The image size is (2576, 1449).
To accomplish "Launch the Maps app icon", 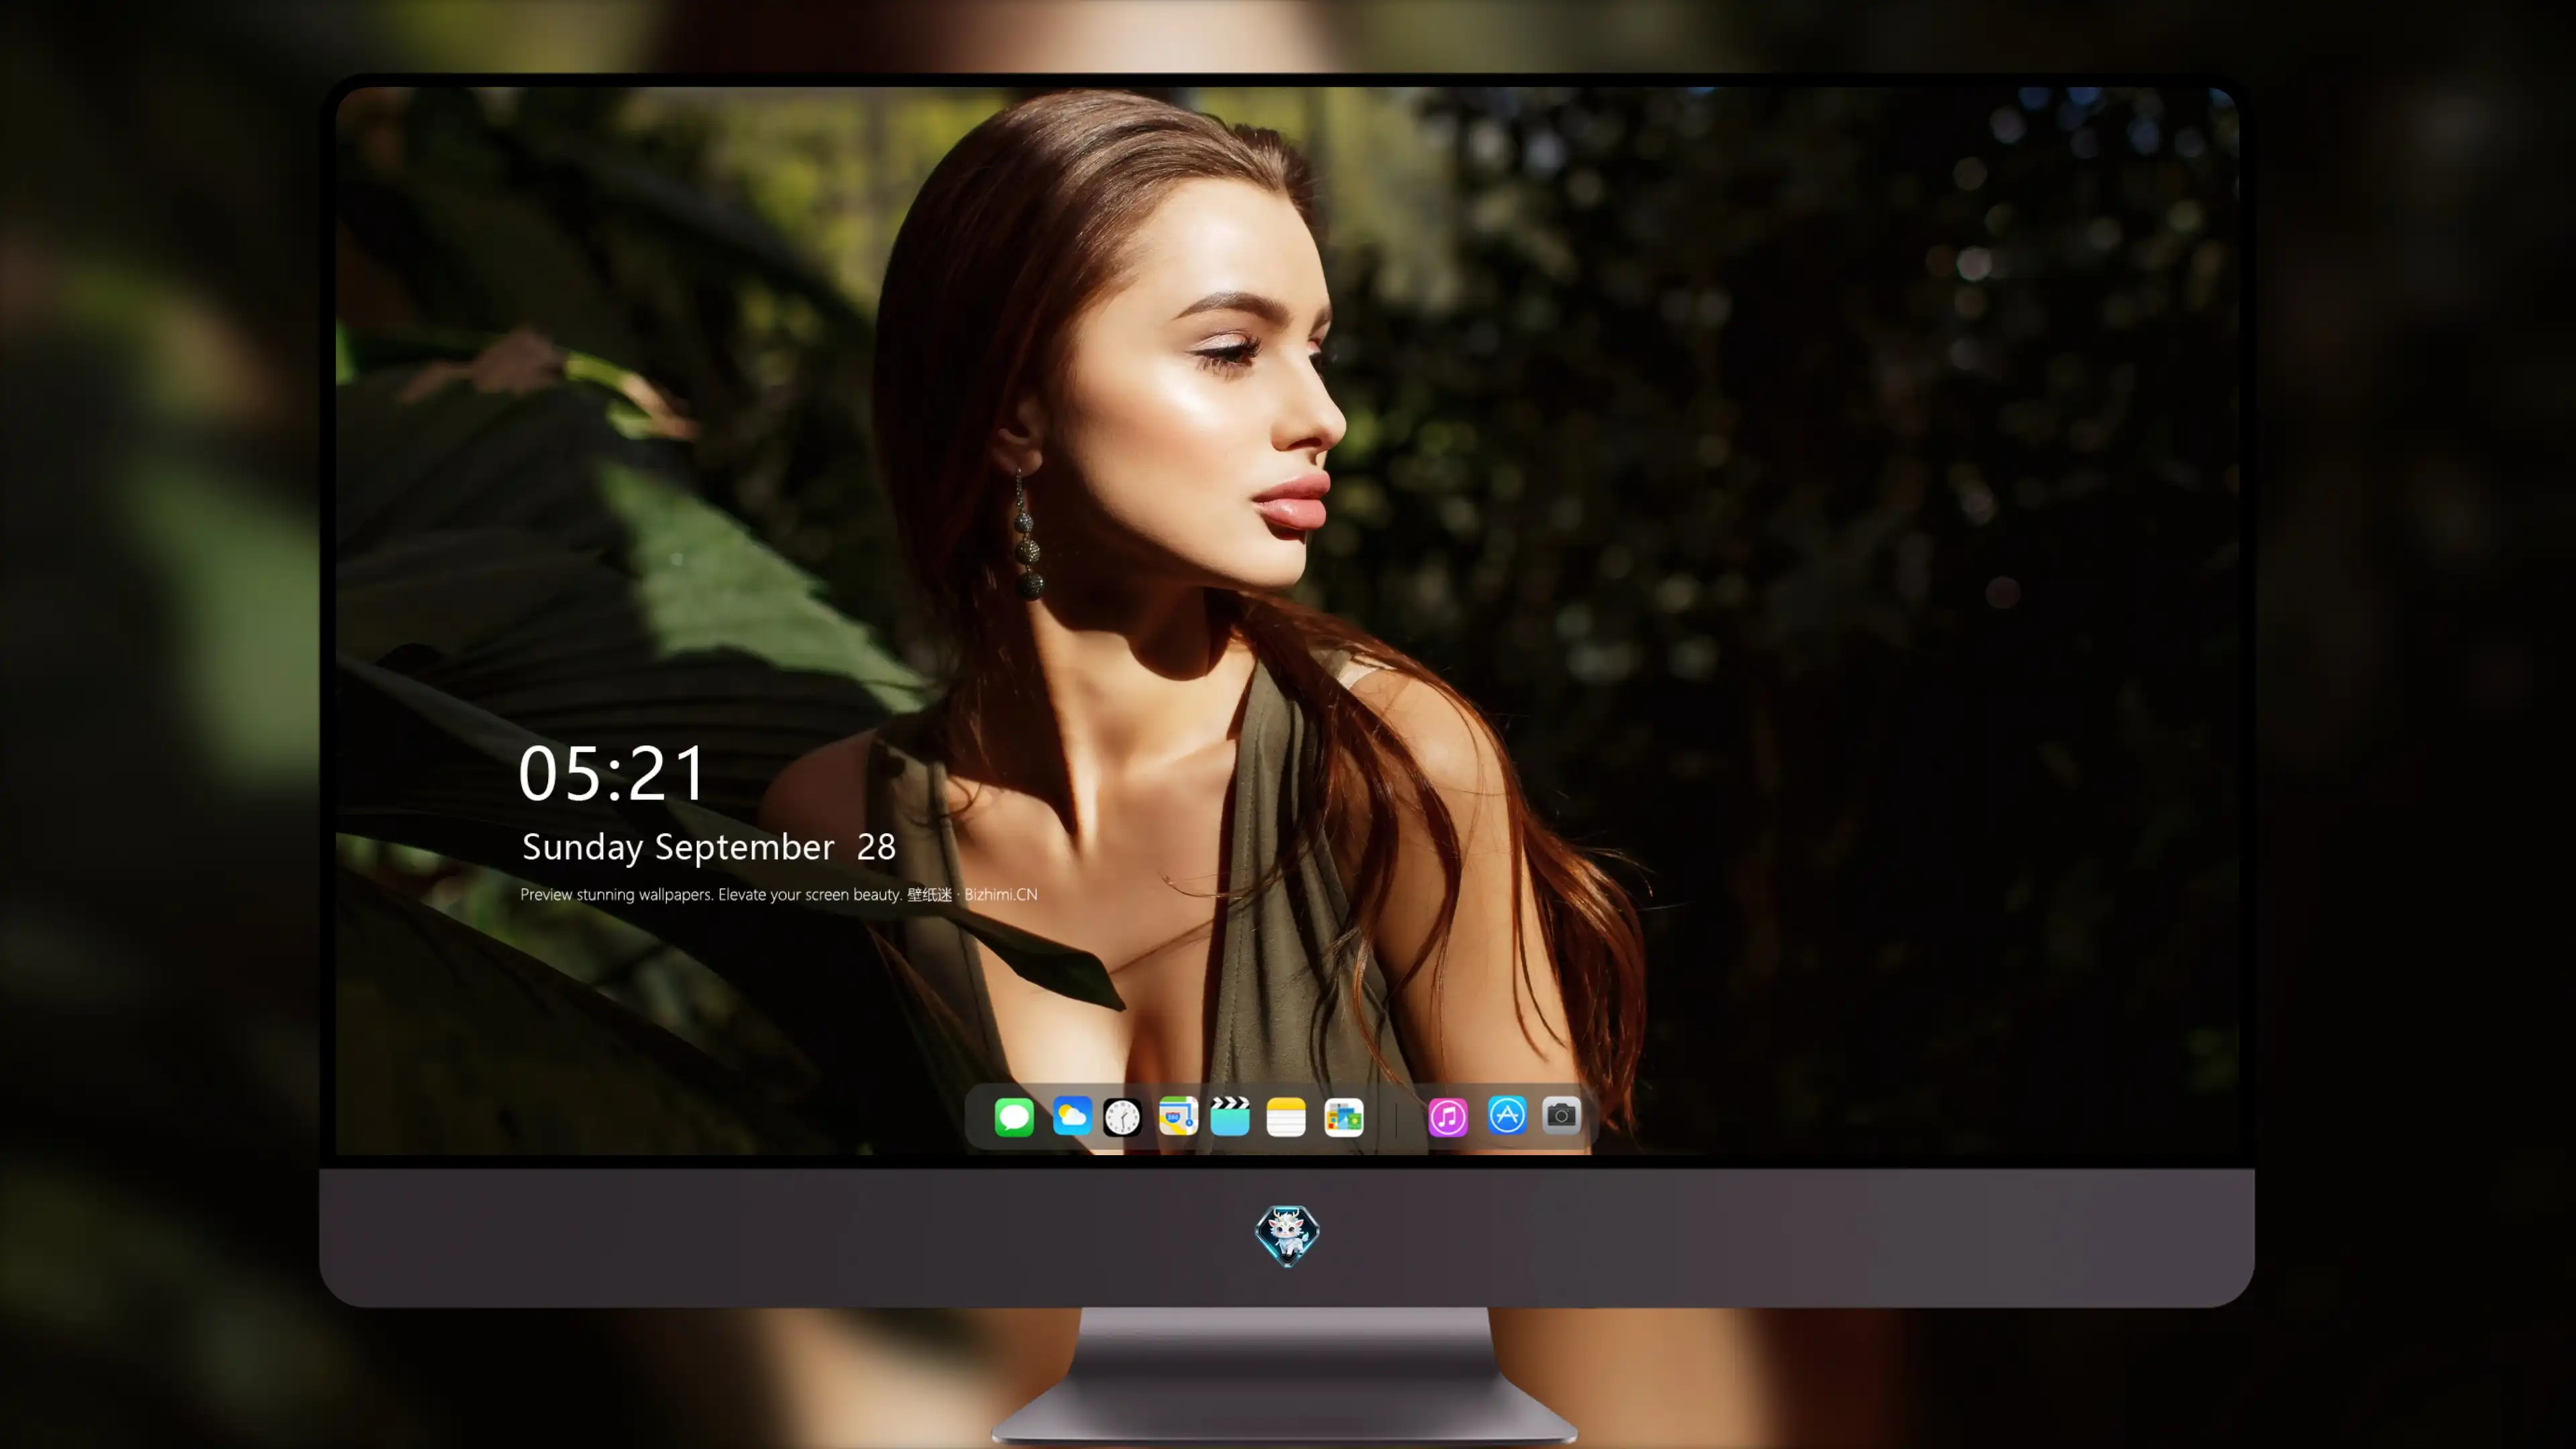I will 1178,1116.
